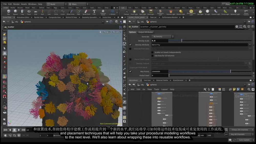The image size is (256, 144).
Task: Click the Density Scale value field
Action: pos(160,41)
